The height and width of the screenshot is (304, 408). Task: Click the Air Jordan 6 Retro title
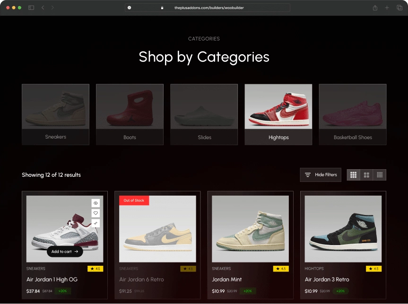tap(141, 279)
